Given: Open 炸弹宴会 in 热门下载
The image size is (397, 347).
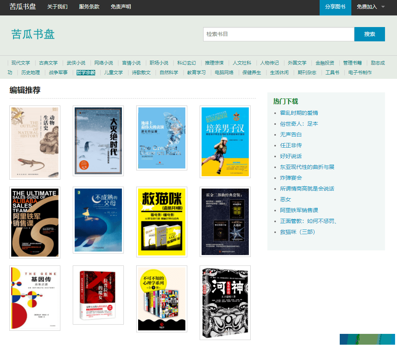Looking at the screenshot, I should click(x=291, y=178).
